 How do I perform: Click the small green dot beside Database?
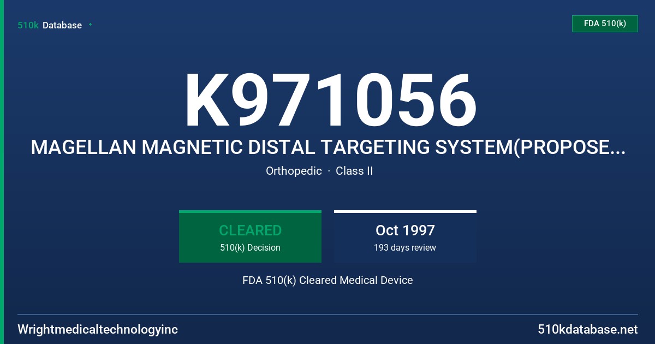tap(90, 25)
